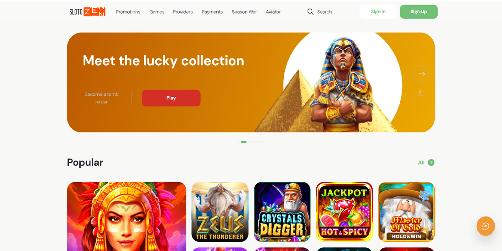Open Season War section

point(244,12)
